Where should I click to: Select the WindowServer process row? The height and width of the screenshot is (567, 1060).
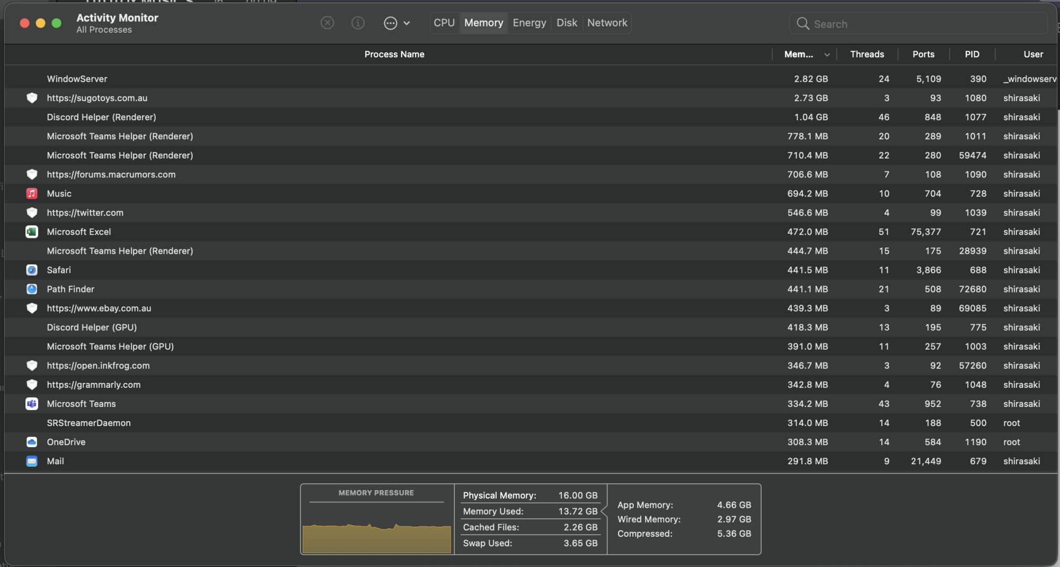531,79
